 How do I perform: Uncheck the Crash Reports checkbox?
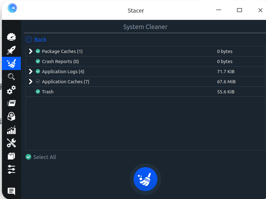[x=38, y=61]
